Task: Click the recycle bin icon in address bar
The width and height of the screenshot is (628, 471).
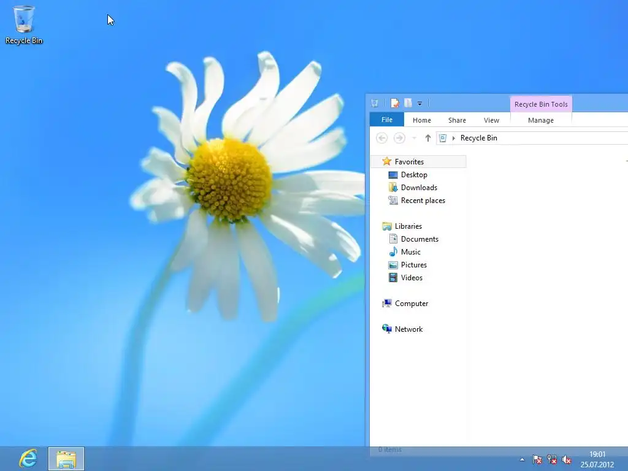Action: [x=443, y=138]
